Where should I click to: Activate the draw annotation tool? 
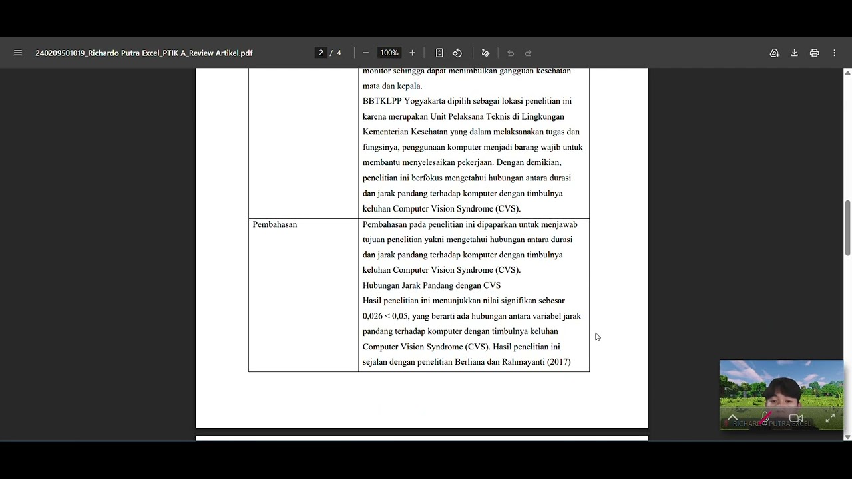pyautogui.click(x=485, y=53)
